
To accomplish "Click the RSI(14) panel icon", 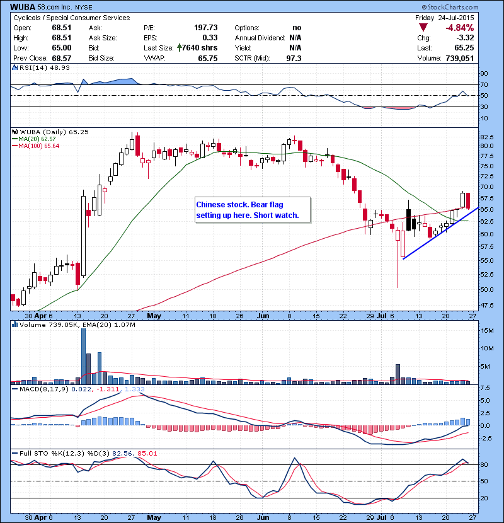I will (14, 67).
